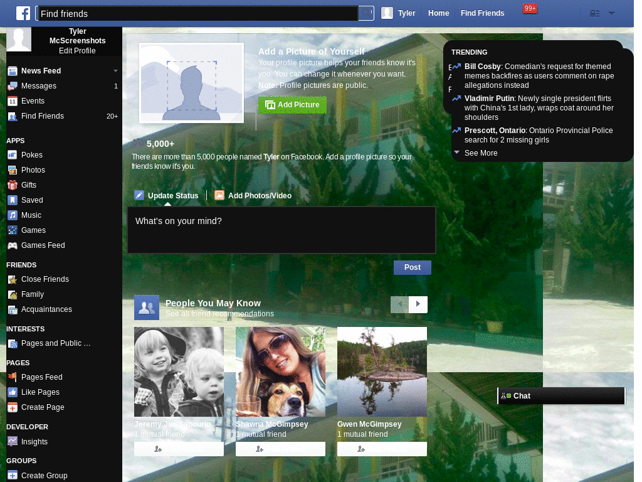Image resolution: width=642 pixels, height=482 pixels.
Task: Add Gwen McGimpsey as friend
Action: point(382,449)
